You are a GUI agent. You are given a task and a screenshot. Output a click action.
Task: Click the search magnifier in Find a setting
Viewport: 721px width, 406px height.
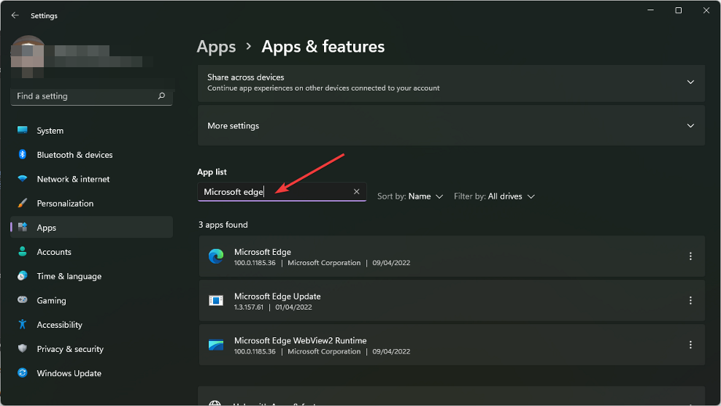coord(161,96)
